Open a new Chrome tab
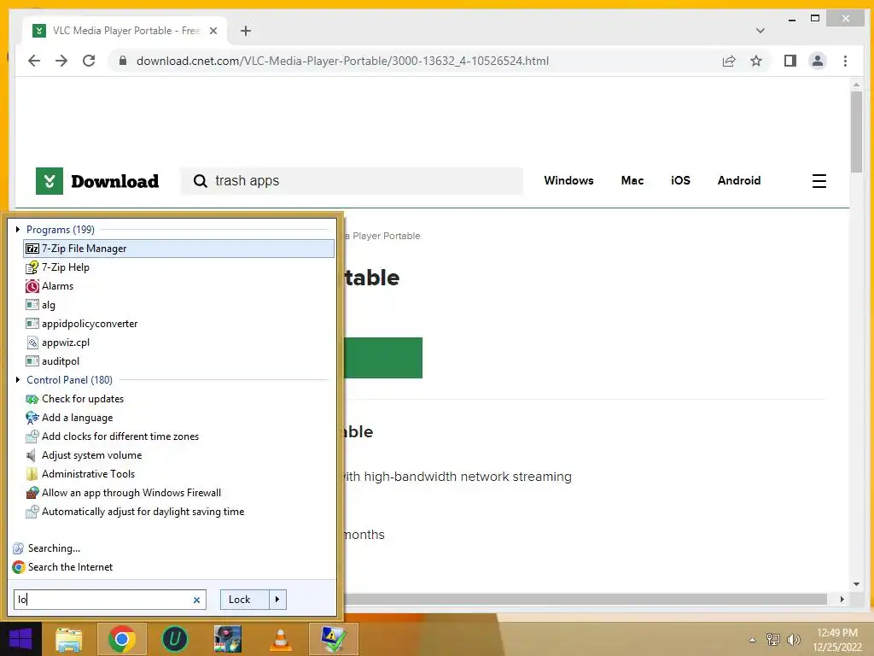 coord(246,31)
